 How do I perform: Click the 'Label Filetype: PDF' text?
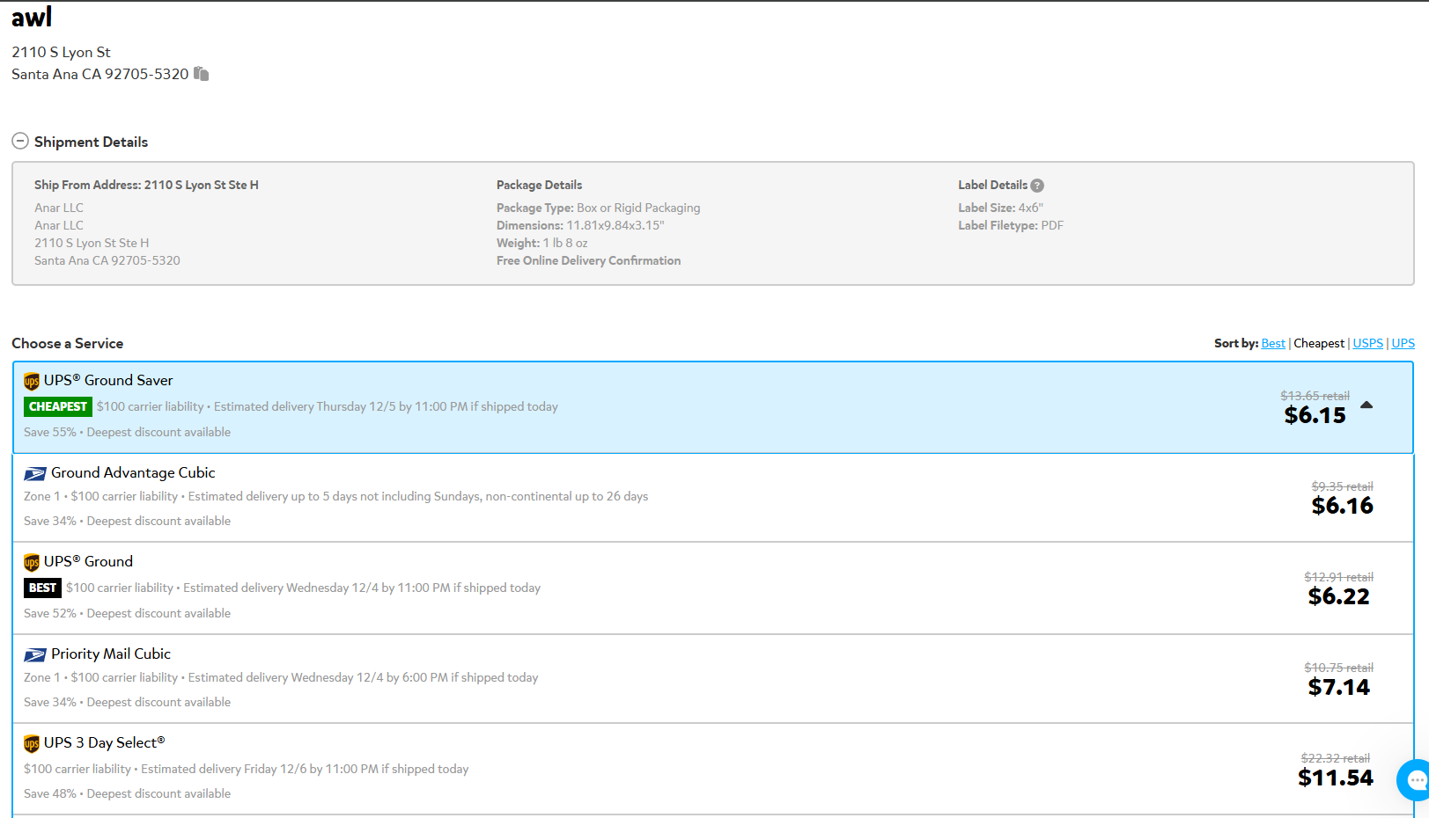1011,225
